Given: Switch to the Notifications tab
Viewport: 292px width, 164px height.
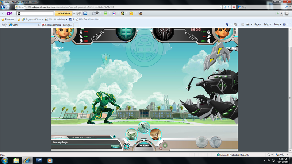Looking at the screenshot, I should click(x=81, y=137).
